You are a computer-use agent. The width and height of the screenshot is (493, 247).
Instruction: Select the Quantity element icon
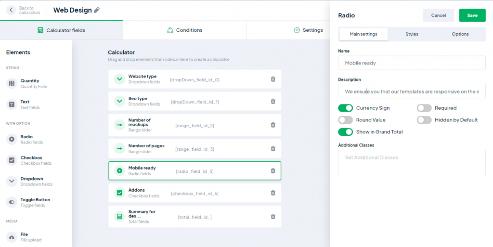(12, 83)
